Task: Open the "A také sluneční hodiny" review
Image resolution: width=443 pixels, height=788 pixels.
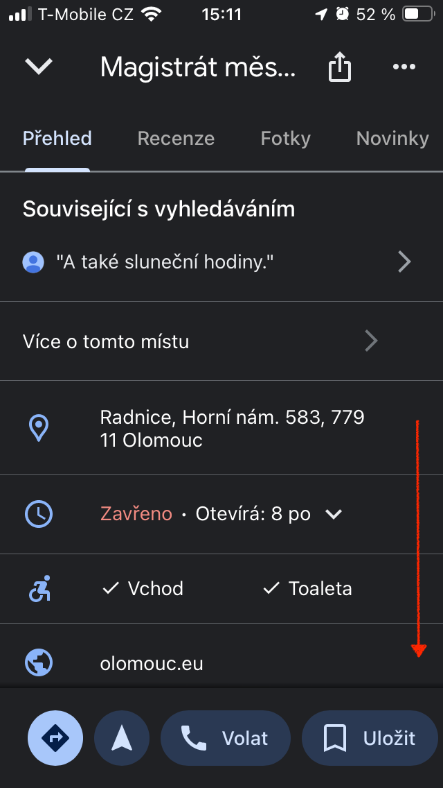Action: click(165, 262)
